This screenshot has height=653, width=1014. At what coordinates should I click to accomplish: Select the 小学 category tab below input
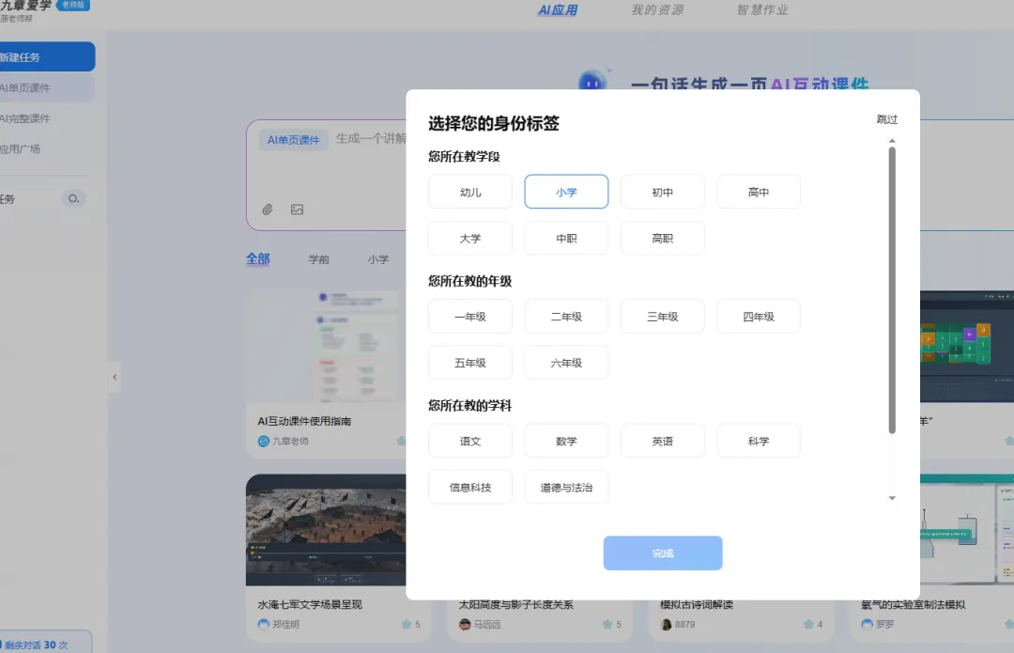coord(378,259)
